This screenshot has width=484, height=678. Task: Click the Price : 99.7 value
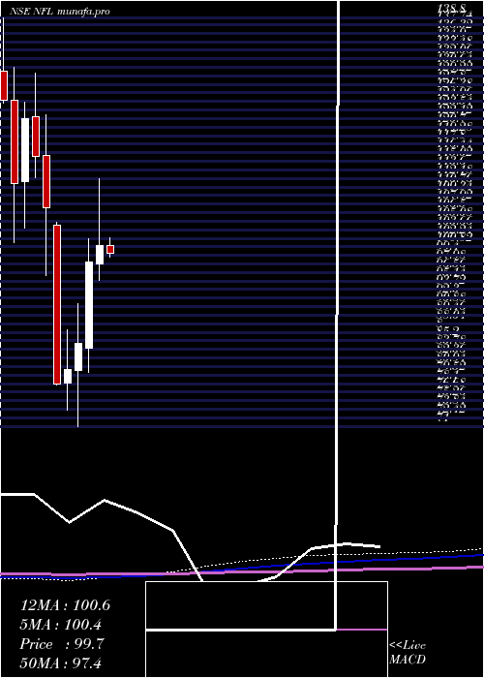pyautogui.click(x=61, y=644)
